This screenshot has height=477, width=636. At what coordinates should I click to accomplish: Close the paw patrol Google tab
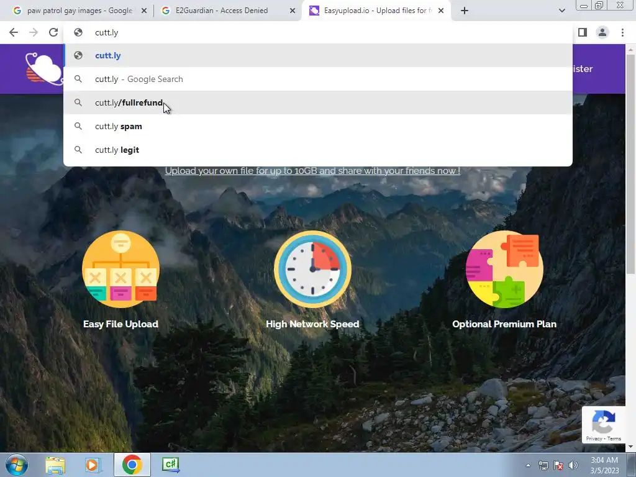(x=144, y=11)
